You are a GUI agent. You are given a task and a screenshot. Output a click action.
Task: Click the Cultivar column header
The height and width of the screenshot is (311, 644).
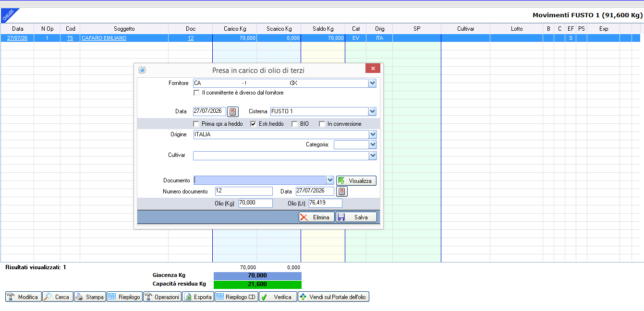click(466, 29)
